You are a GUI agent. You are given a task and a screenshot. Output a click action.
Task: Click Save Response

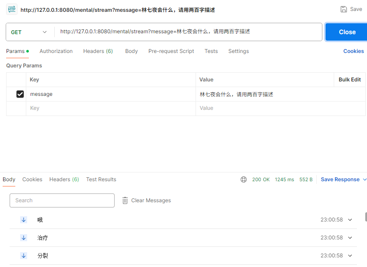click(340, 179)
